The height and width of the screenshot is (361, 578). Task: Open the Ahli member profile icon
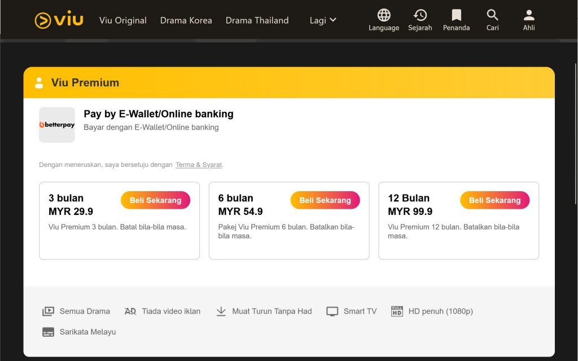pyautogui.click(x=529, y=15)
